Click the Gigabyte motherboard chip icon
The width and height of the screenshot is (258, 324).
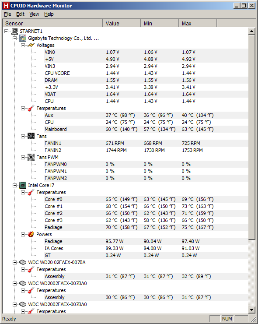click(23, 38)
